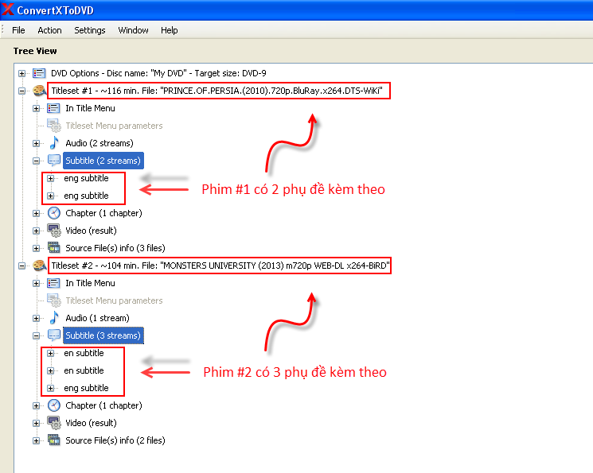Viewport: 593px width, 473px height.
Task: Click the music note icon for Audio (2 streams)
Action: tap(54, 143)
